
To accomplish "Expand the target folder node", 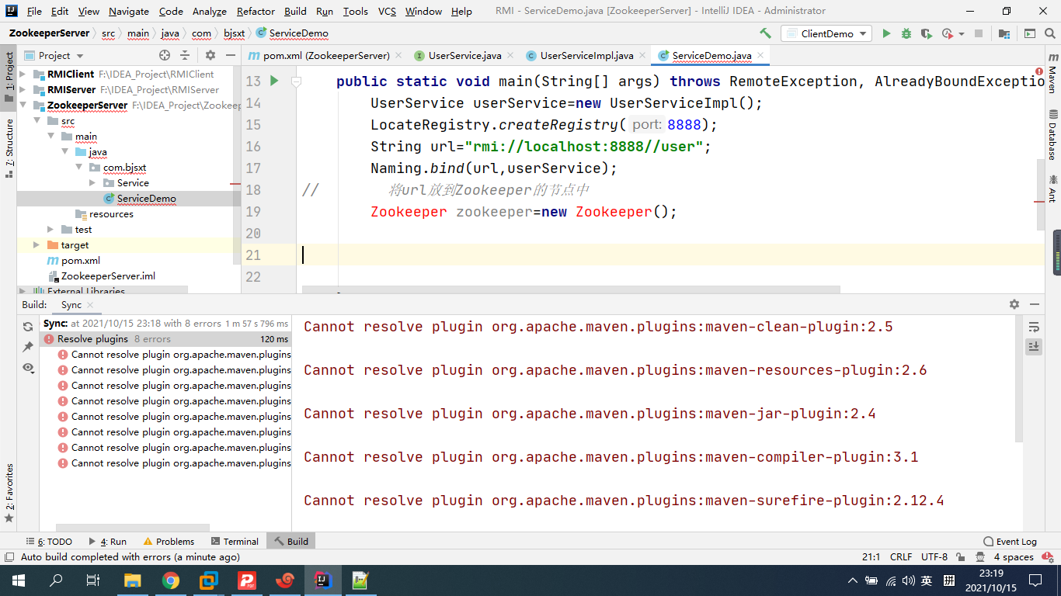I will tap(36, 245).
